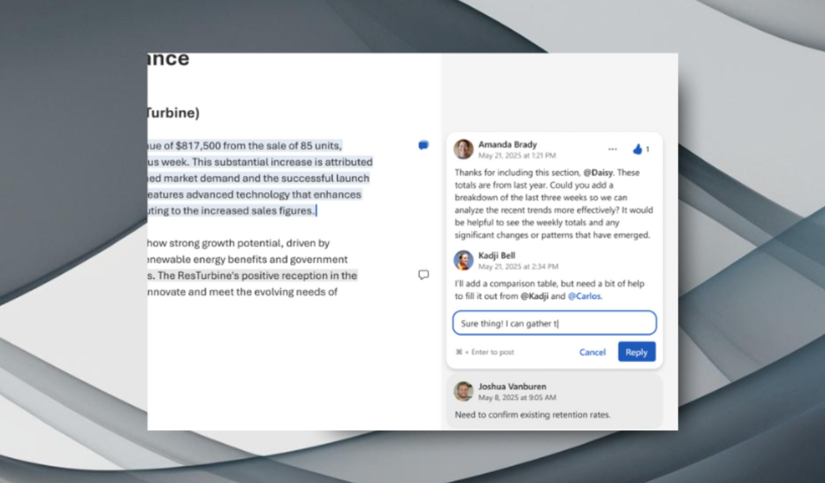Focus the reply text box reading 'Sure thing!'
This screenshot has height=483, width=825.
pyautogui.click(x=554, y=323)
